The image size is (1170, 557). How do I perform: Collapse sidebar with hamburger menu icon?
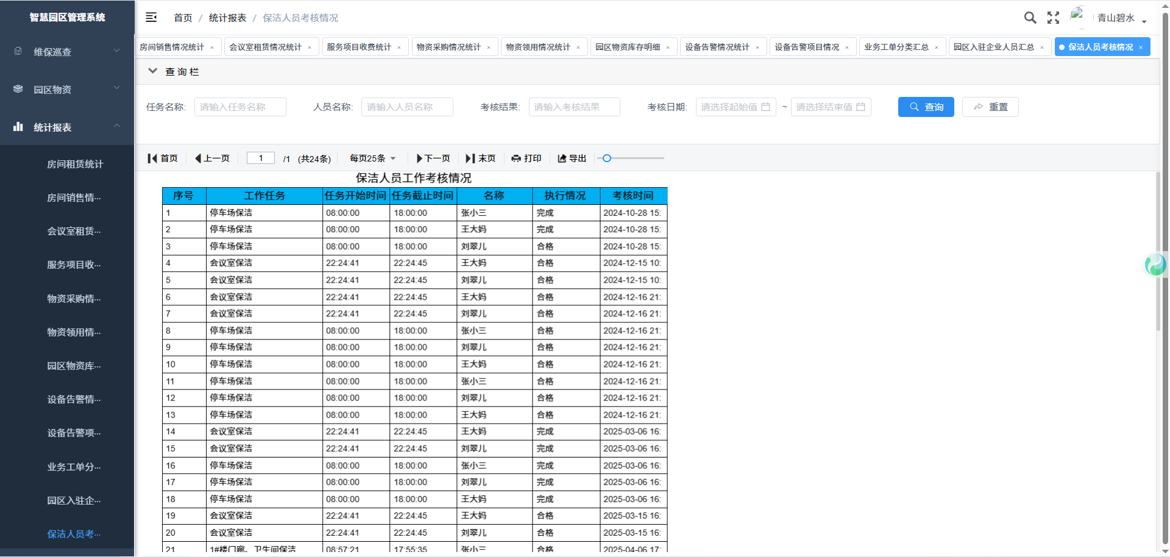[151, 18]
